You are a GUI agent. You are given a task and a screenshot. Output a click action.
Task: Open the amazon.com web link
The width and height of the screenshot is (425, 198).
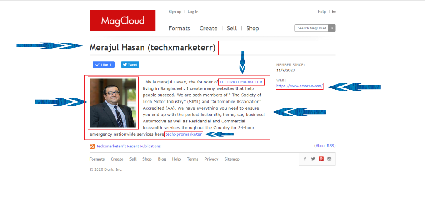(x=299, y=86)
